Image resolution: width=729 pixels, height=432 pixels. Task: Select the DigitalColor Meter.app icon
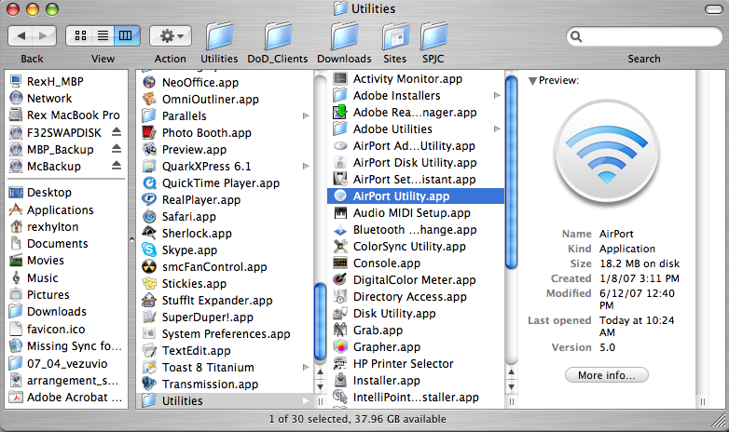click(x=340, y=279)
